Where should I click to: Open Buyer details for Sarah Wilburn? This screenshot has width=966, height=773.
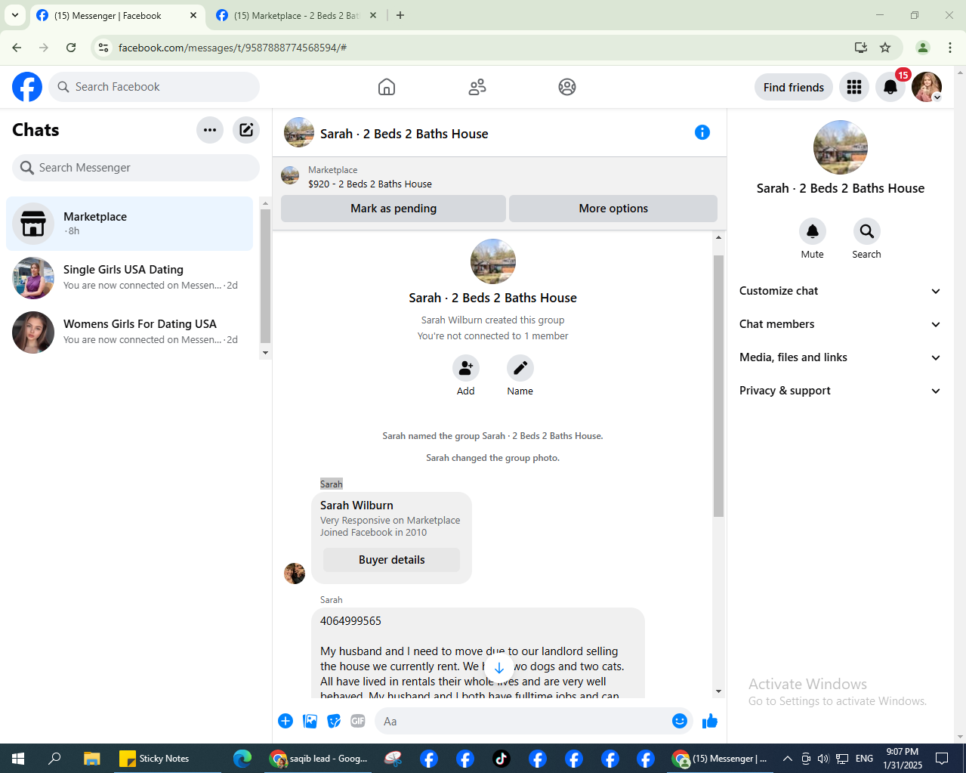pyautogui.click(x=391, y=560)
